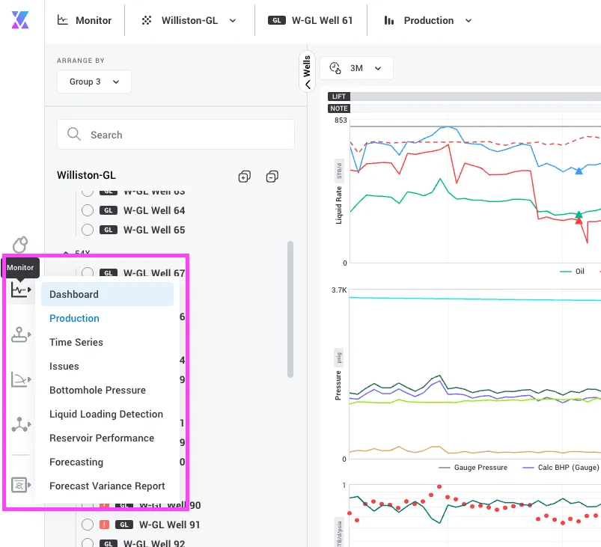Viewport: 601px width, 547px height.
Task: Select Reservoir Performance menu item
Action: pos(102,438)
